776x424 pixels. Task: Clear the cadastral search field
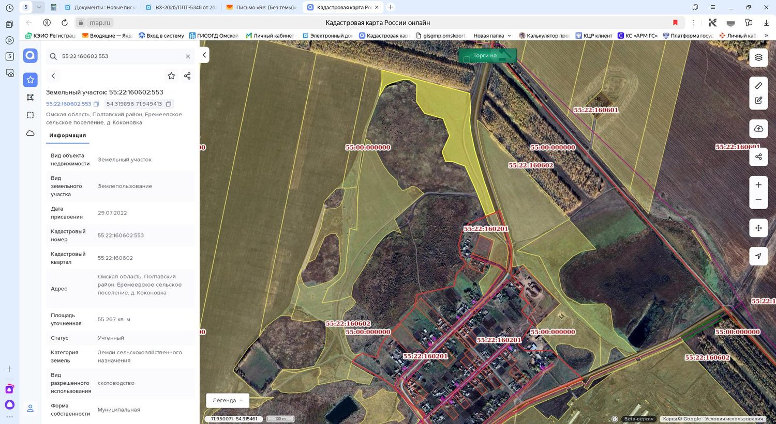tap(188, 56)
